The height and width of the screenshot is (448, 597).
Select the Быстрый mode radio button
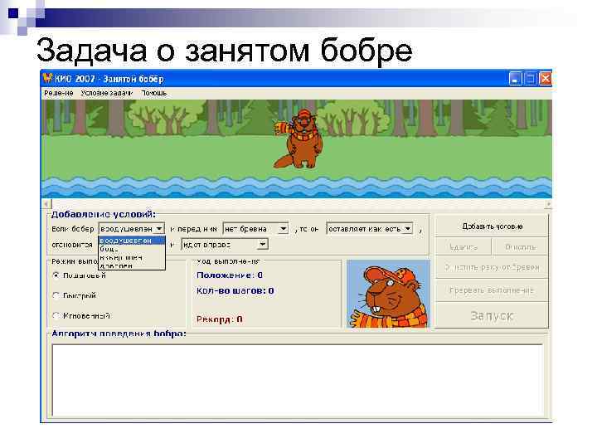tap(56, 295)
